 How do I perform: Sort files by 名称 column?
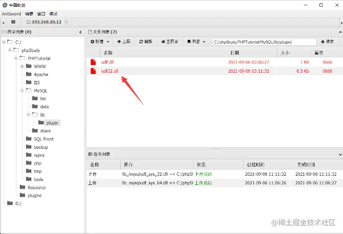pos(108,53)
